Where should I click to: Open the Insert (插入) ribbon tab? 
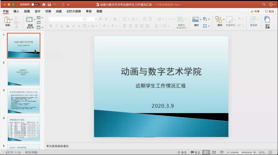pyautogui.click(x=16, y=11)
